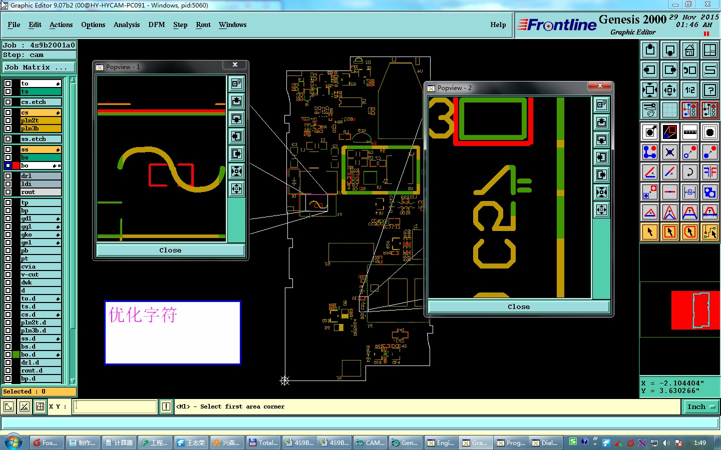Select the 'ldi' layer name
721x450 pixels.
click(41, 184)
